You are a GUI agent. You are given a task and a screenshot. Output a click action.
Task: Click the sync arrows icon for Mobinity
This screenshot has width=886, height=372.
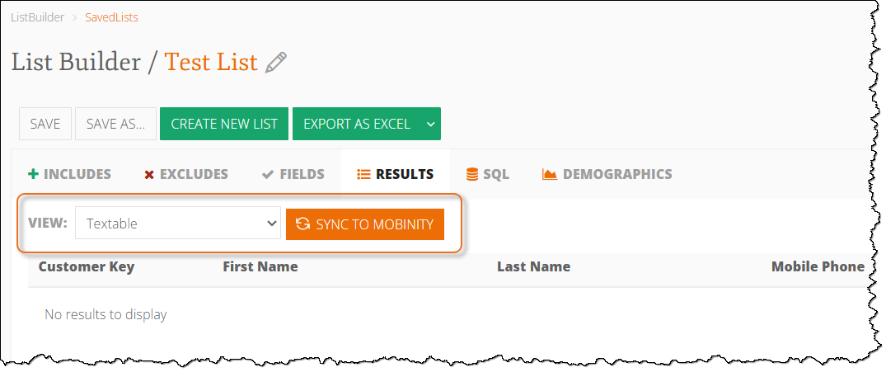[x=303, y=224]
